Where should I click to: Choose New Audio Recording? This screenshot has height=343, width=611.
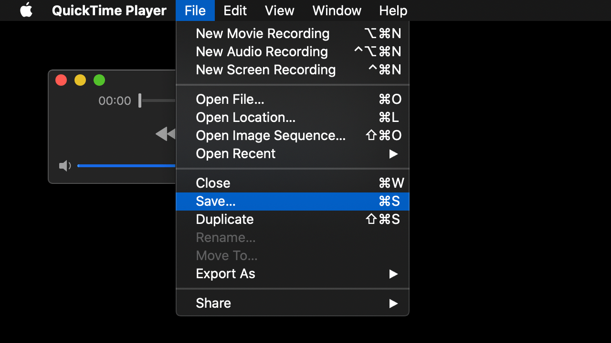coord(293,51)
